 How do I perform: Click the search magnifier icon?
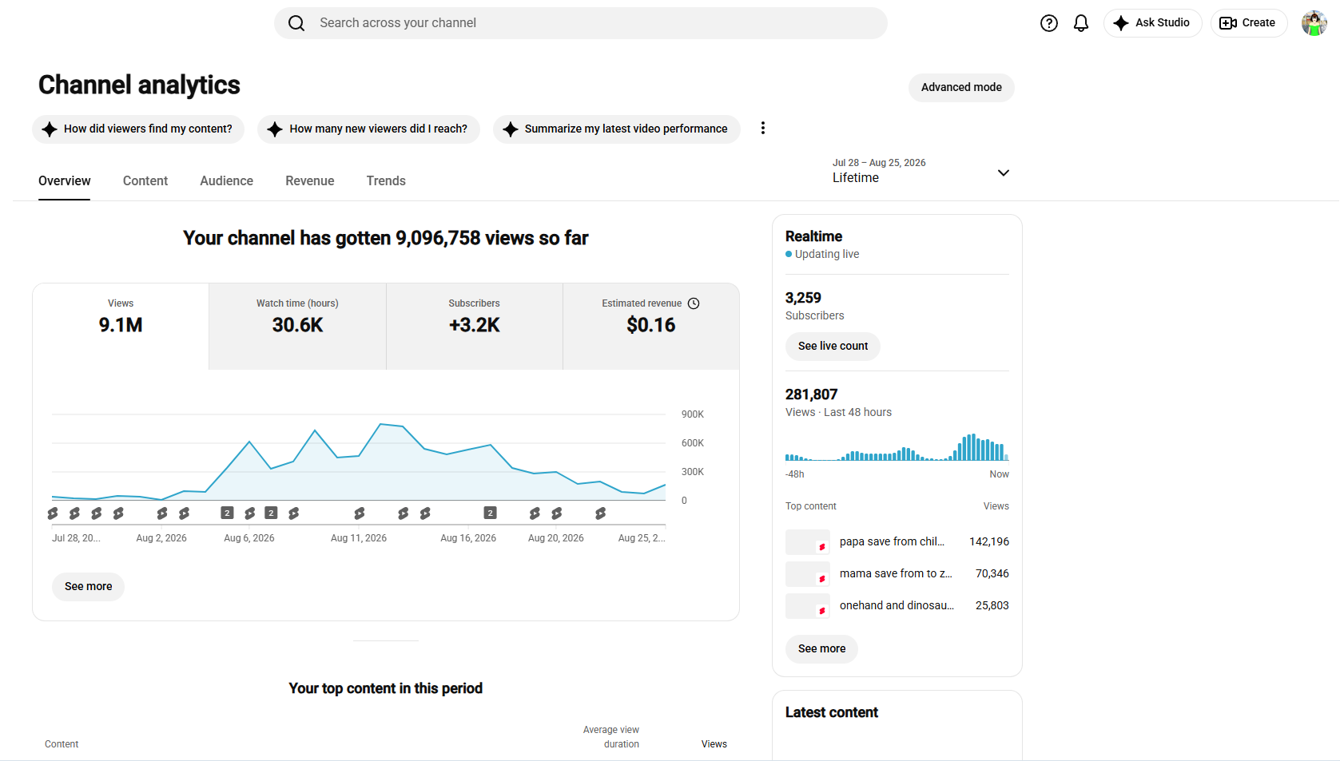(x=296, y=23)
